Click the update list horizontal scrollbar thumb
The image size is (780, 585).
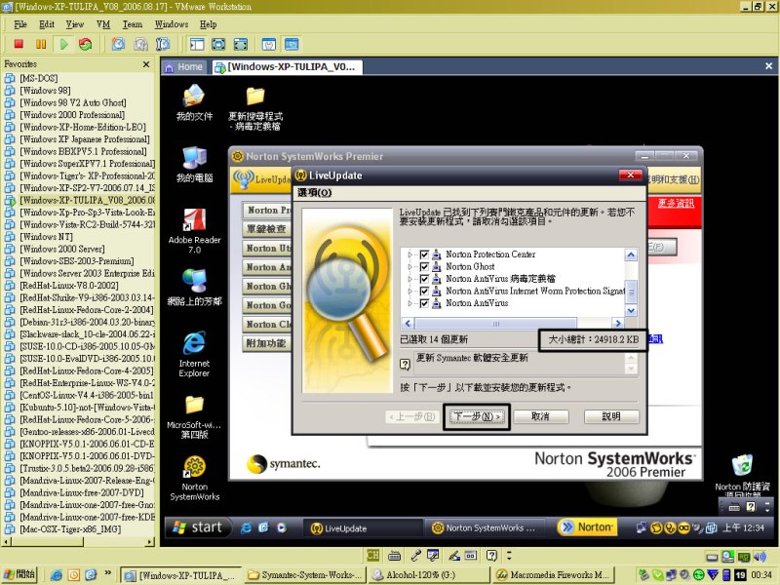[x=495, y=324]
